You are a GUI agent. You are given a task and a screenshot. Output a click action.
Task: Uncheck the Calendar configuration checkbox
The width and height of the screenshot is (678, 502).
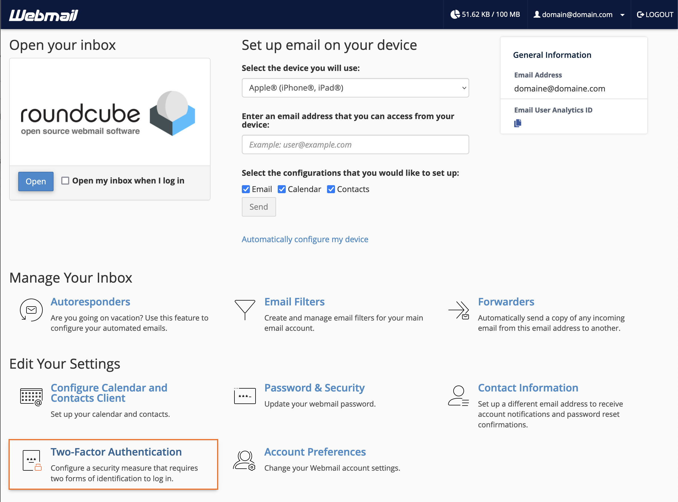281,189
